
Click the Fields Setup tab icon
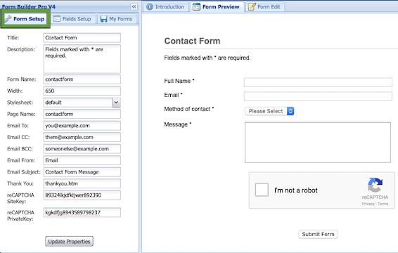coord(56,19)
